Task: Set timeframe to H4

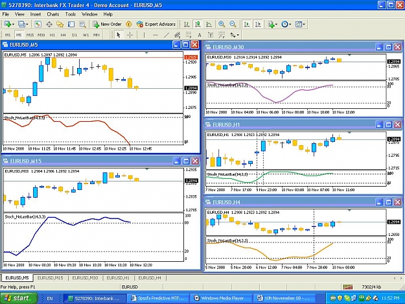Action: tap(64, 35)
